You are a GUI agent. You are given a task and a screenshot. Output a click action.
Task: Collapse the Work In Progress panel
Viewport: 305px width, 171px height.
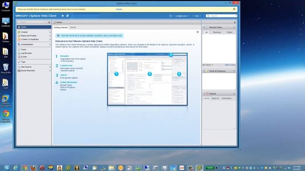click(204, 71)
